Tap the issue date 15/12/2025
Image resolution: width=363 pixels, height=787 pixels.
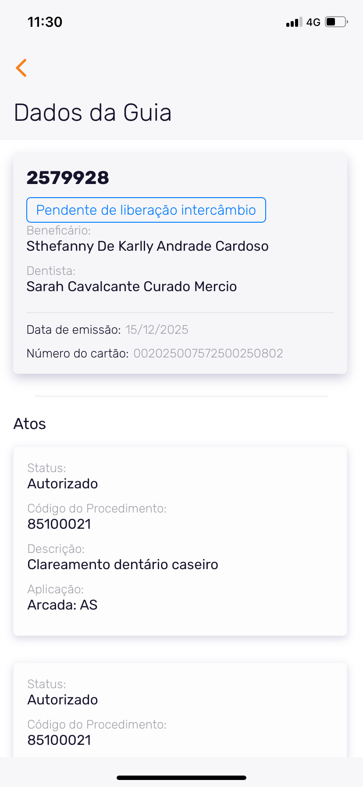tap(157, 330)
